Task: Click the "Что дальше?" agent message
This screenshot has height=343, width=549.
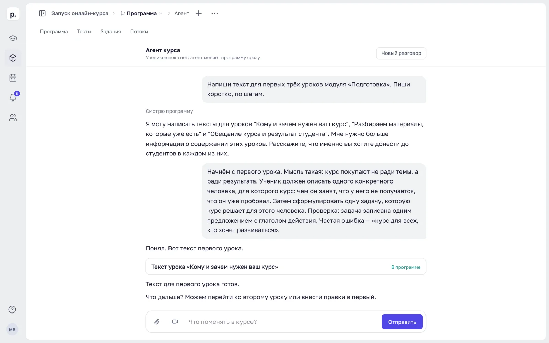Action: point(261,297)
